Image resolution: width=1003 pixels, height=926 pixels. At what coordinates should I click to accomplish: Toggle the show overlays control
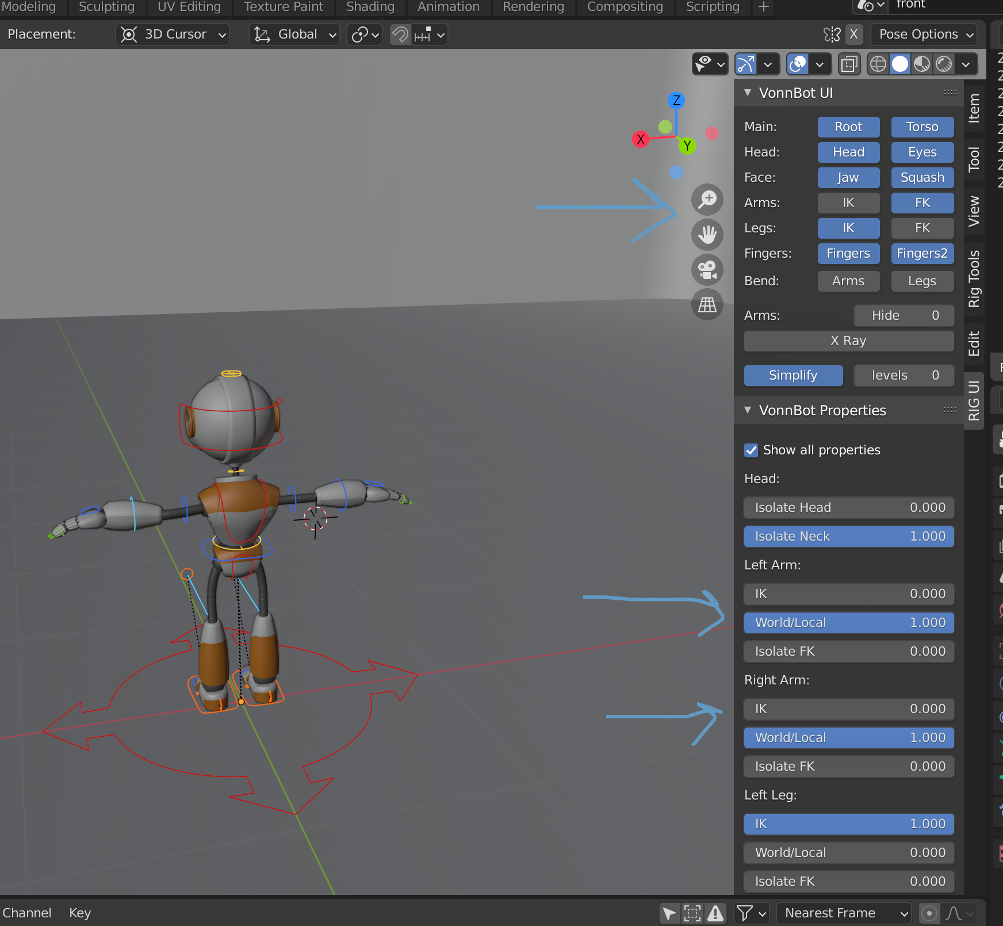(x=798, y=64)
